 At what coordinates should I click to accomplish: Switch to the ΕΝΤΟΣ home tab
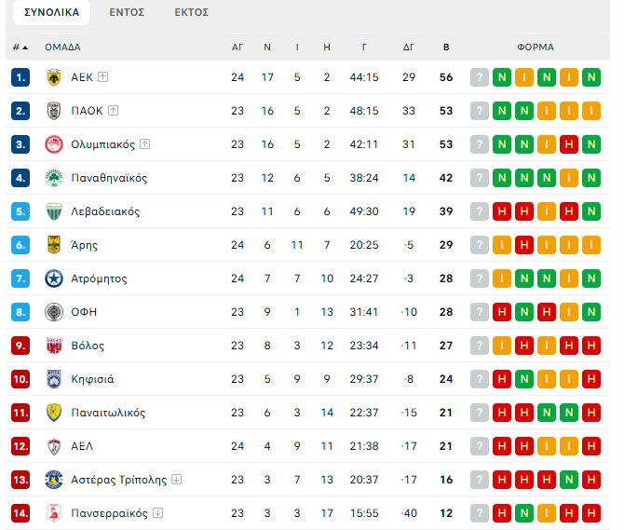(x=127, y=13)
